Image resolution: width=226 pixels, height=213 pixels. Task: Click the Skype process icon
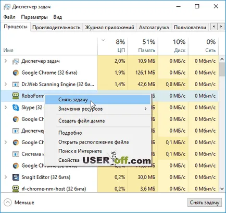16,108
